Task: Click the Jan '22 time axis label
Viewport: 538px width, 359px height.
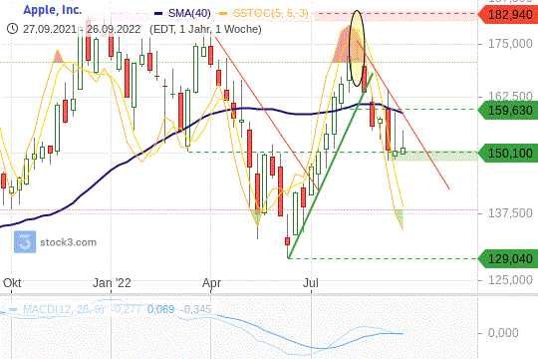Action: point(112,283)
